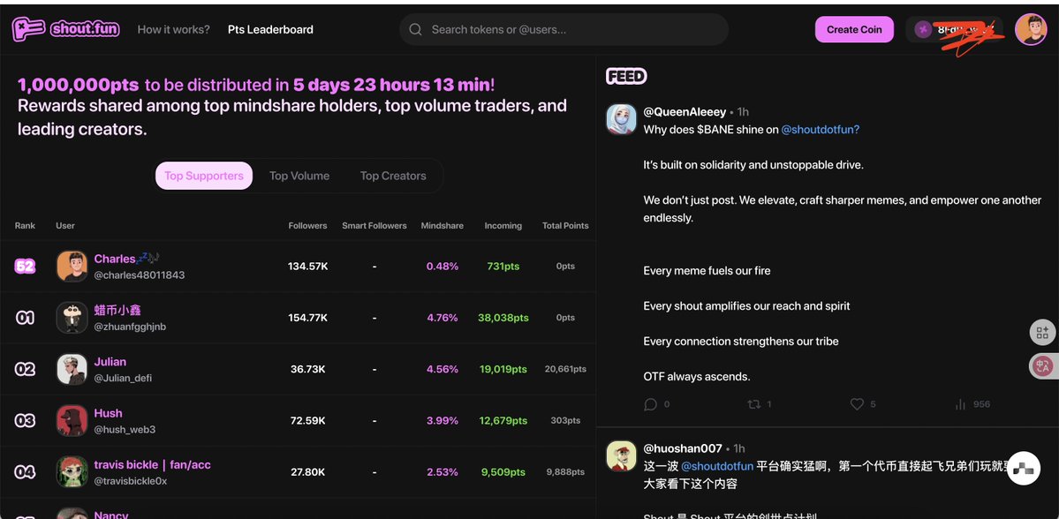This screenshot has height=519, width=1059.
Task: Click the Followers column header
Action: click(x=307, y=226)
